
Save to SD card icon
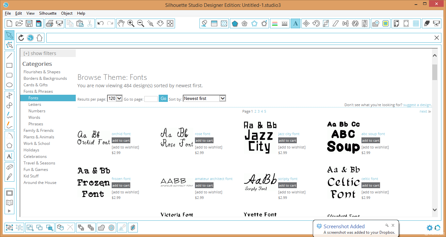pos(39,23)
